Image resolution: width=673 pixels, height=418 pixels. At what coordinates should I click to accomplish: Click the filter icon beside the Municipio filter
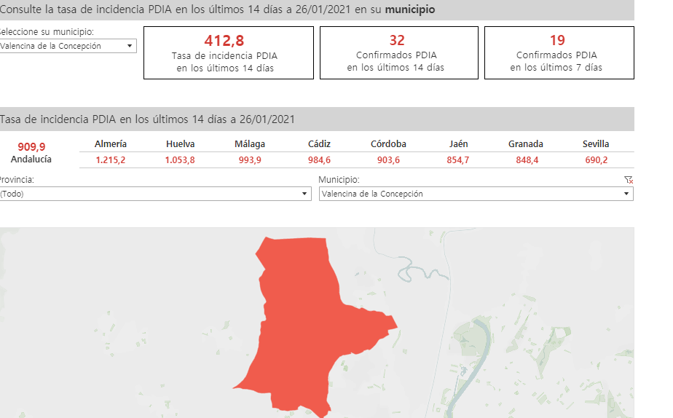point(629,180)
